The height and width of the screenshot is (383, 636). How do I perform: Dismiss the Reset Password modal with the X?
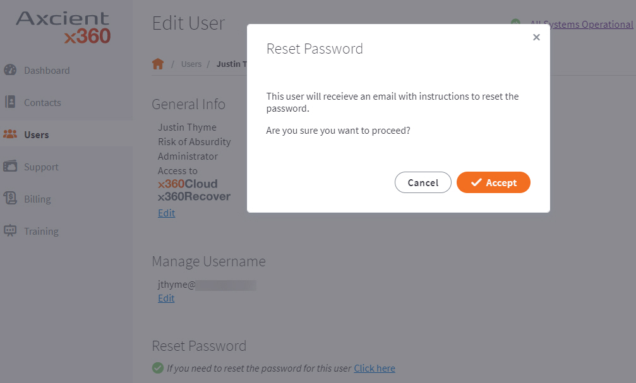tap(536, 37)
